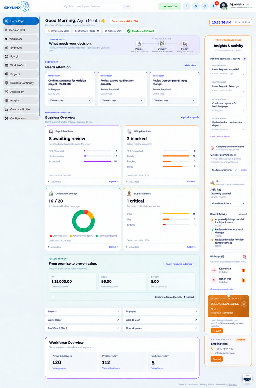Open settings gear icon in top bar
Image resolution: width=256 pixels, height=388 pixels.
196,6
